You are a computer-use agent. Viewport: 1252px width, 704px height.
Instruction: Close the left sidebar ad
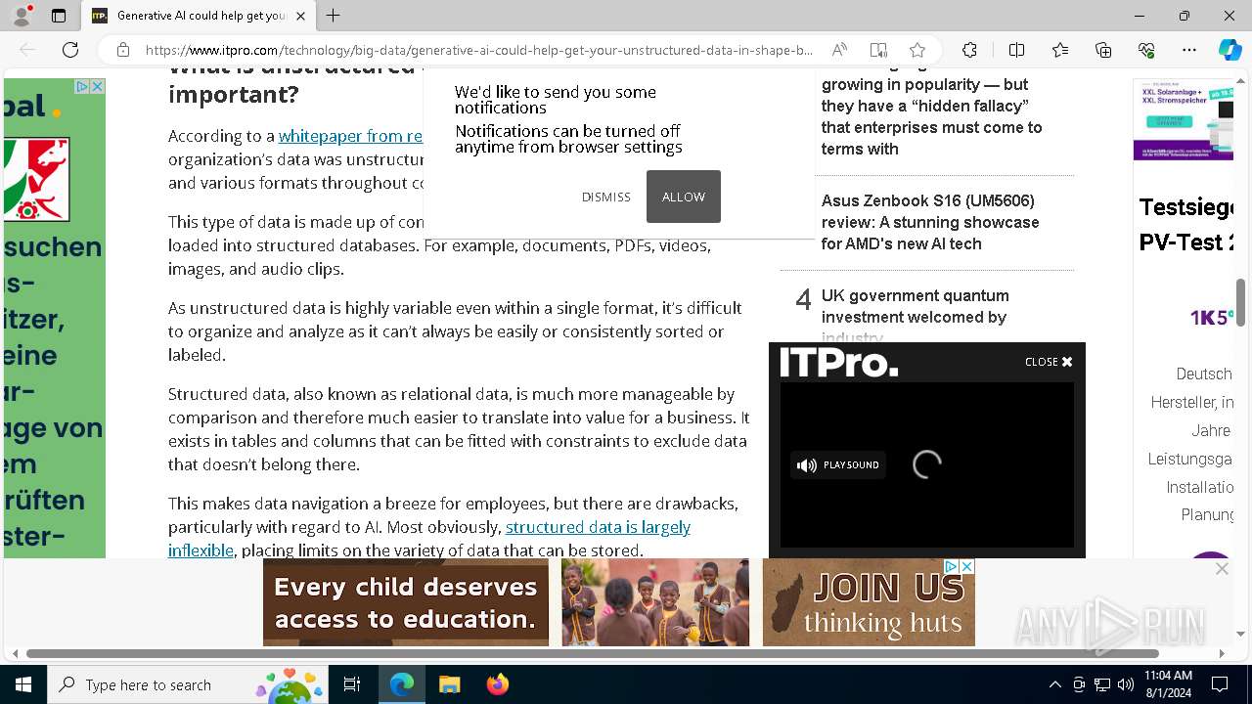pyautogui.click(x=97, y=87)
